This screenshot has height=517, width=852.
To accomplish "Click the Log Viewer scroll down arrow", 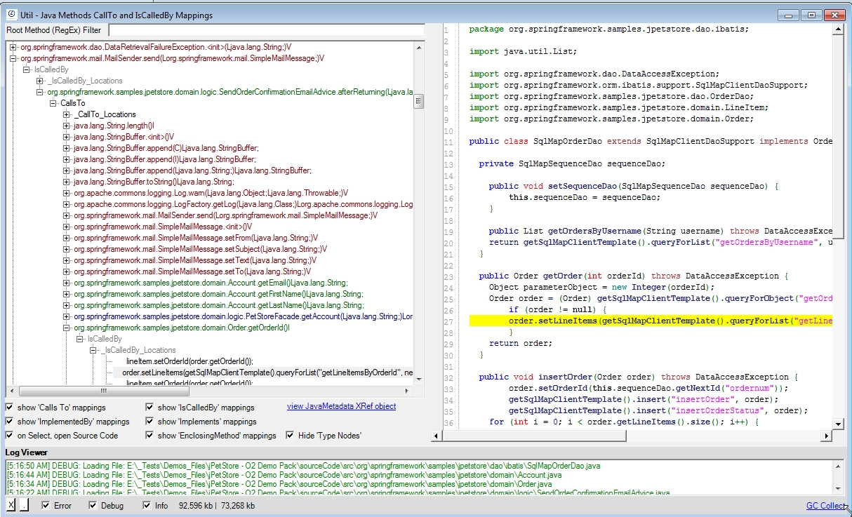I will click(837, 489).
